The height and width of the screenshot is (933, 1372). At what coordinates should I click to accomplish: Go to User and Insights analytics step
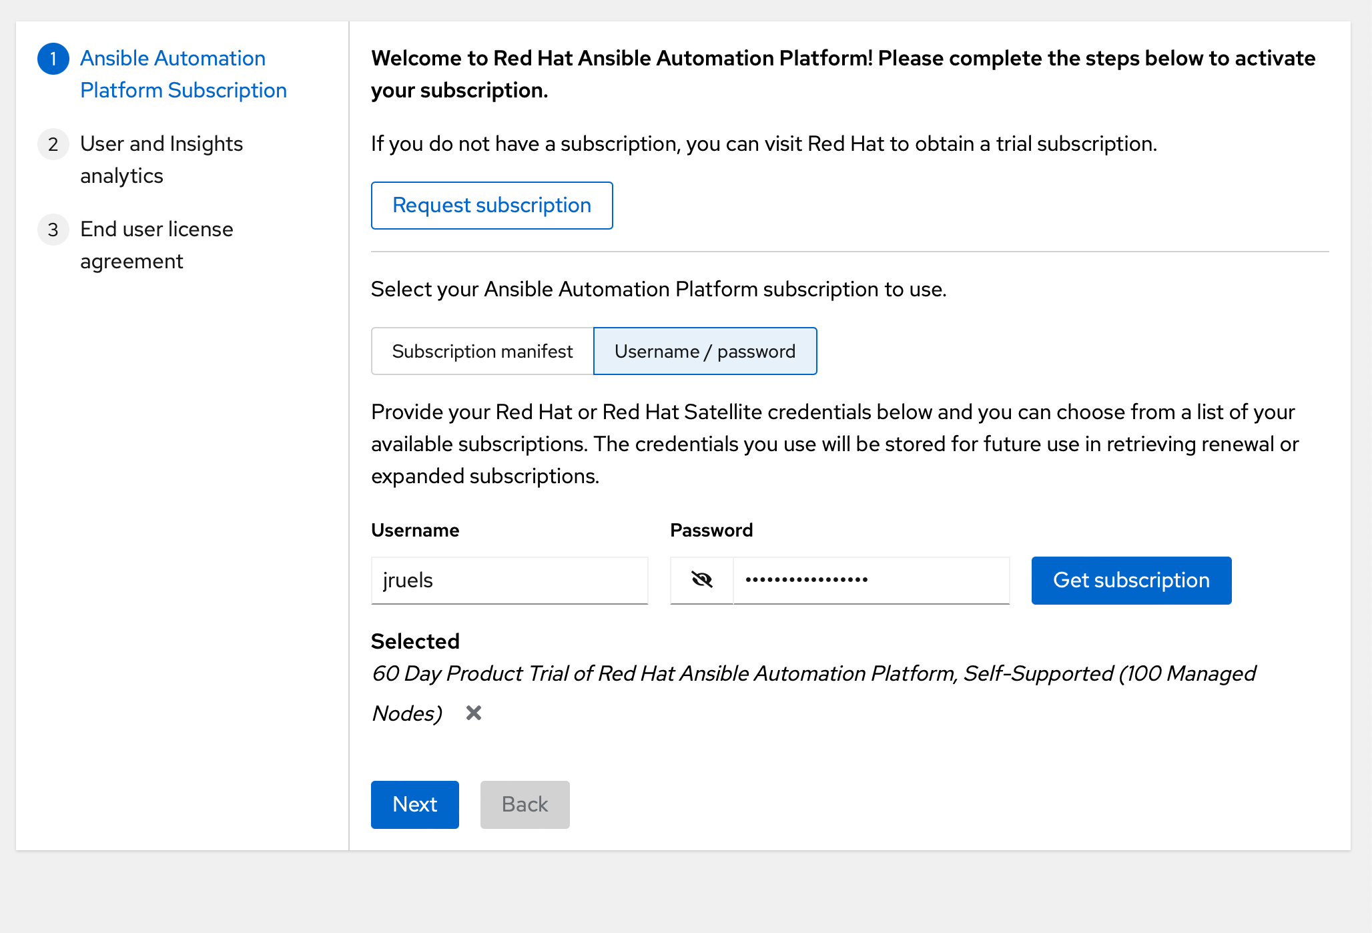[x=161, y=160]
